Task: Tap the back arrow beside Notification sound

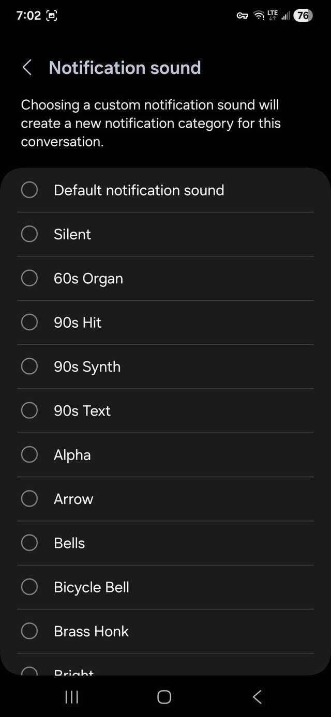Action: [27, 68]
